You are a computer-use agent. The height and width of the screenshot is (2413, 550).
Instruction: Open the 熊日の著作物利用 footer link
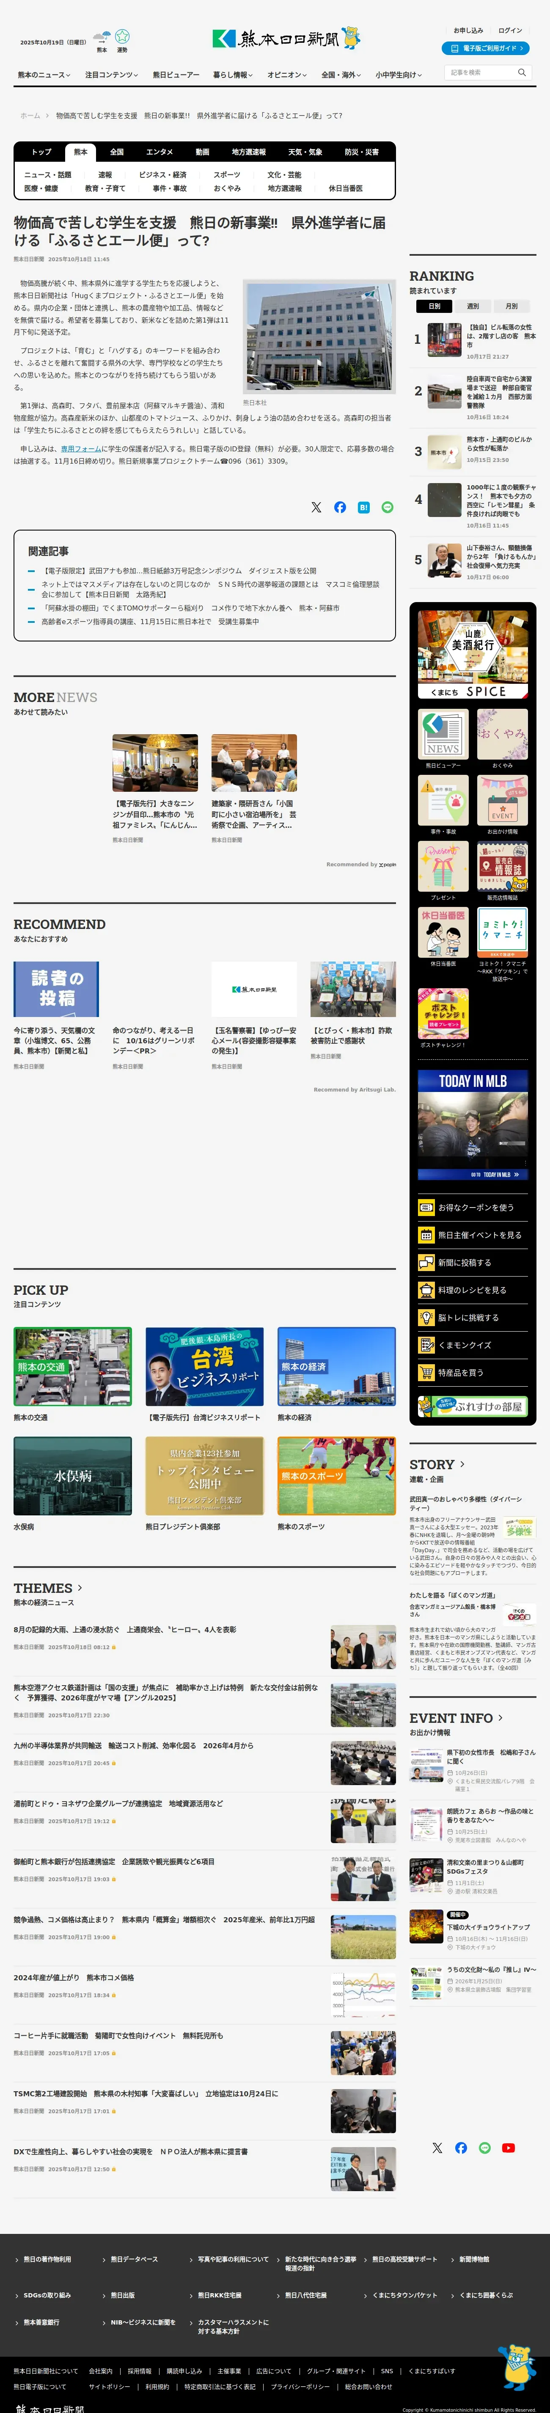click(x=47, y=2259)
